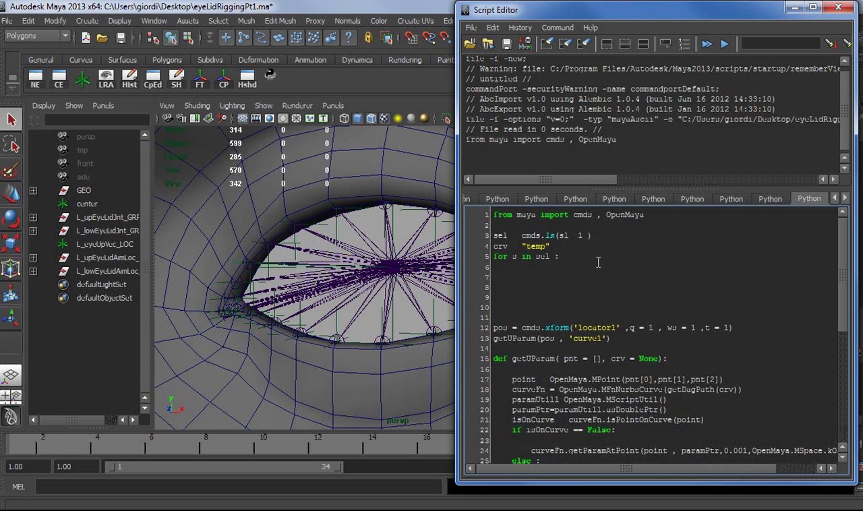
Task: Select the Scale tool in toolbox
Action: (x=11, y=243)
